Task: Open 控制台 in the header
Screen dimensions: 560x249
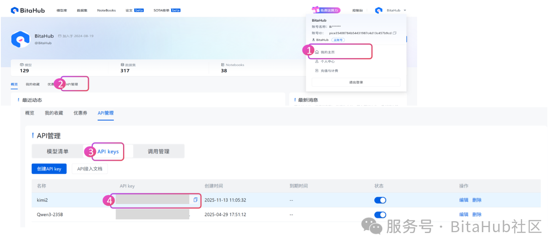Action: 357,11
